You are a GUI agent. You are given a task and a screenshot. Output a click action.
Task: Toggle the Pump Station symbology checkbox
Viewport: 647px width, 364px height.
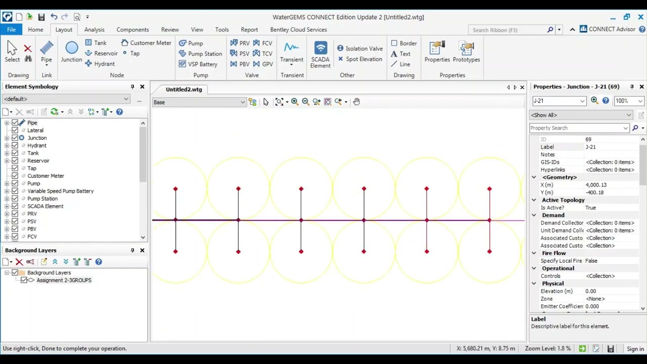click(x=15, y=199)
